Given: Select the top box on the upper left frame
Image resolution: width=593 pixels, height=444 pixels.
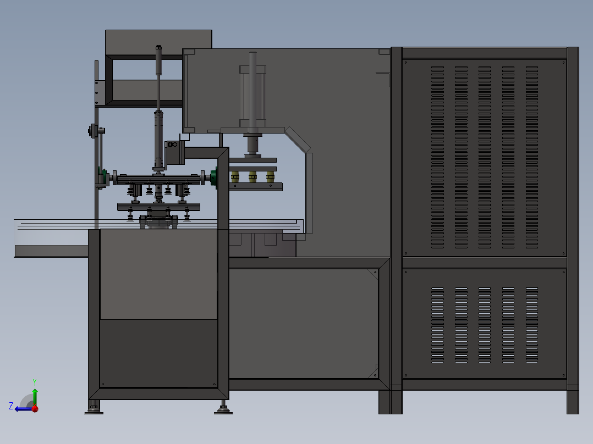Looking at the screenshot, I should (x=158, y=43).
